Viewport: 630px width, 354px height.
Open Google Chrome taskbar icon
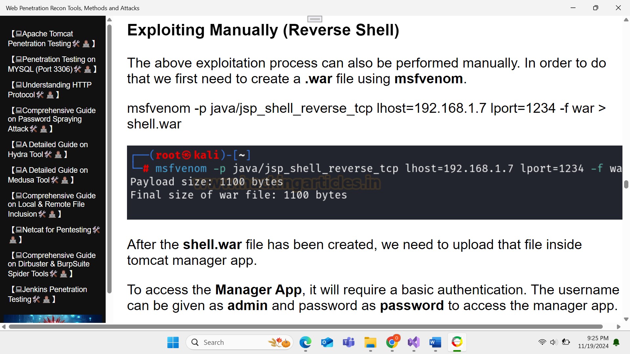(392, 343)
